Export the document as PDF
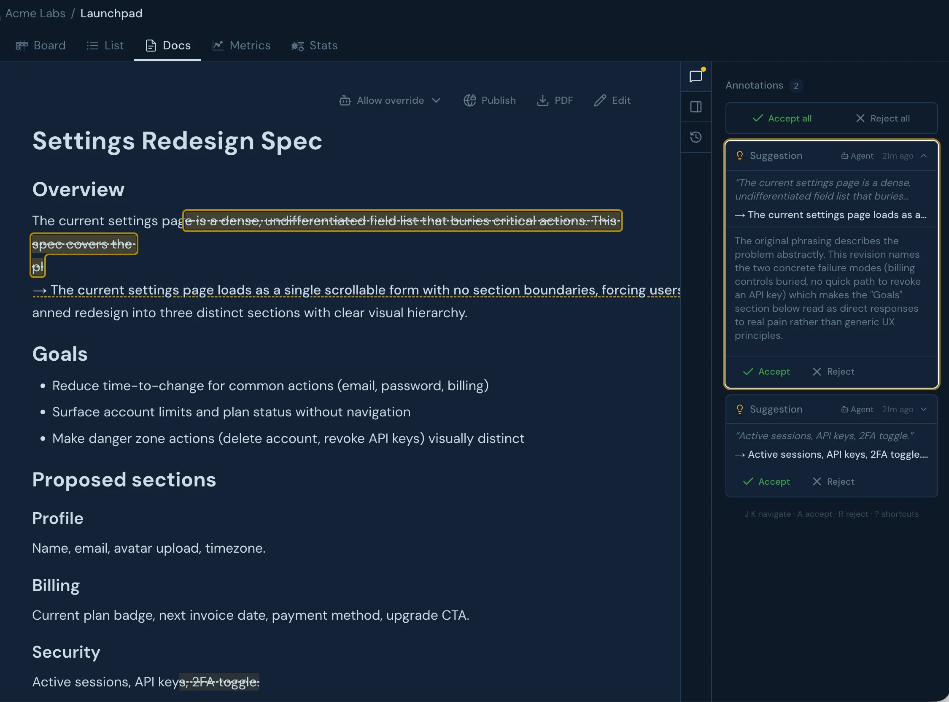The height and width of the screenshot is (702, 949). [555, 100]
